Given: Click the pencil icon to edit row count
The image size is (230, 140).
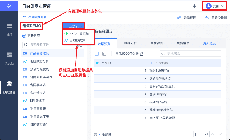Looking at the screenshot, I should [x=142, y=54].
